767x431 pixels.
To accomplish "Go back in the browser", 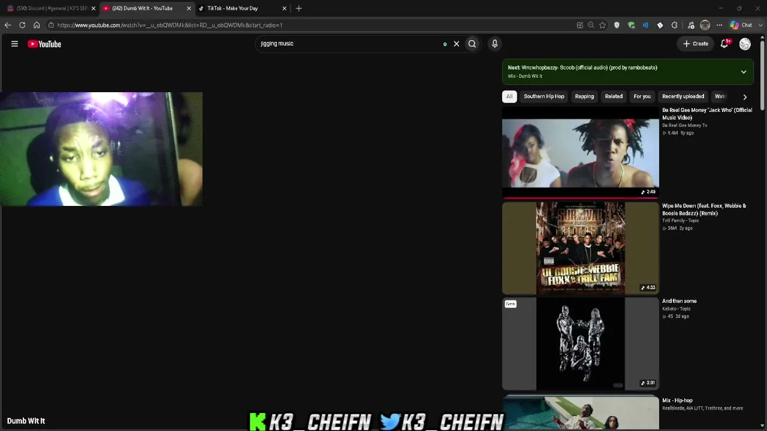I will point(7,25).
